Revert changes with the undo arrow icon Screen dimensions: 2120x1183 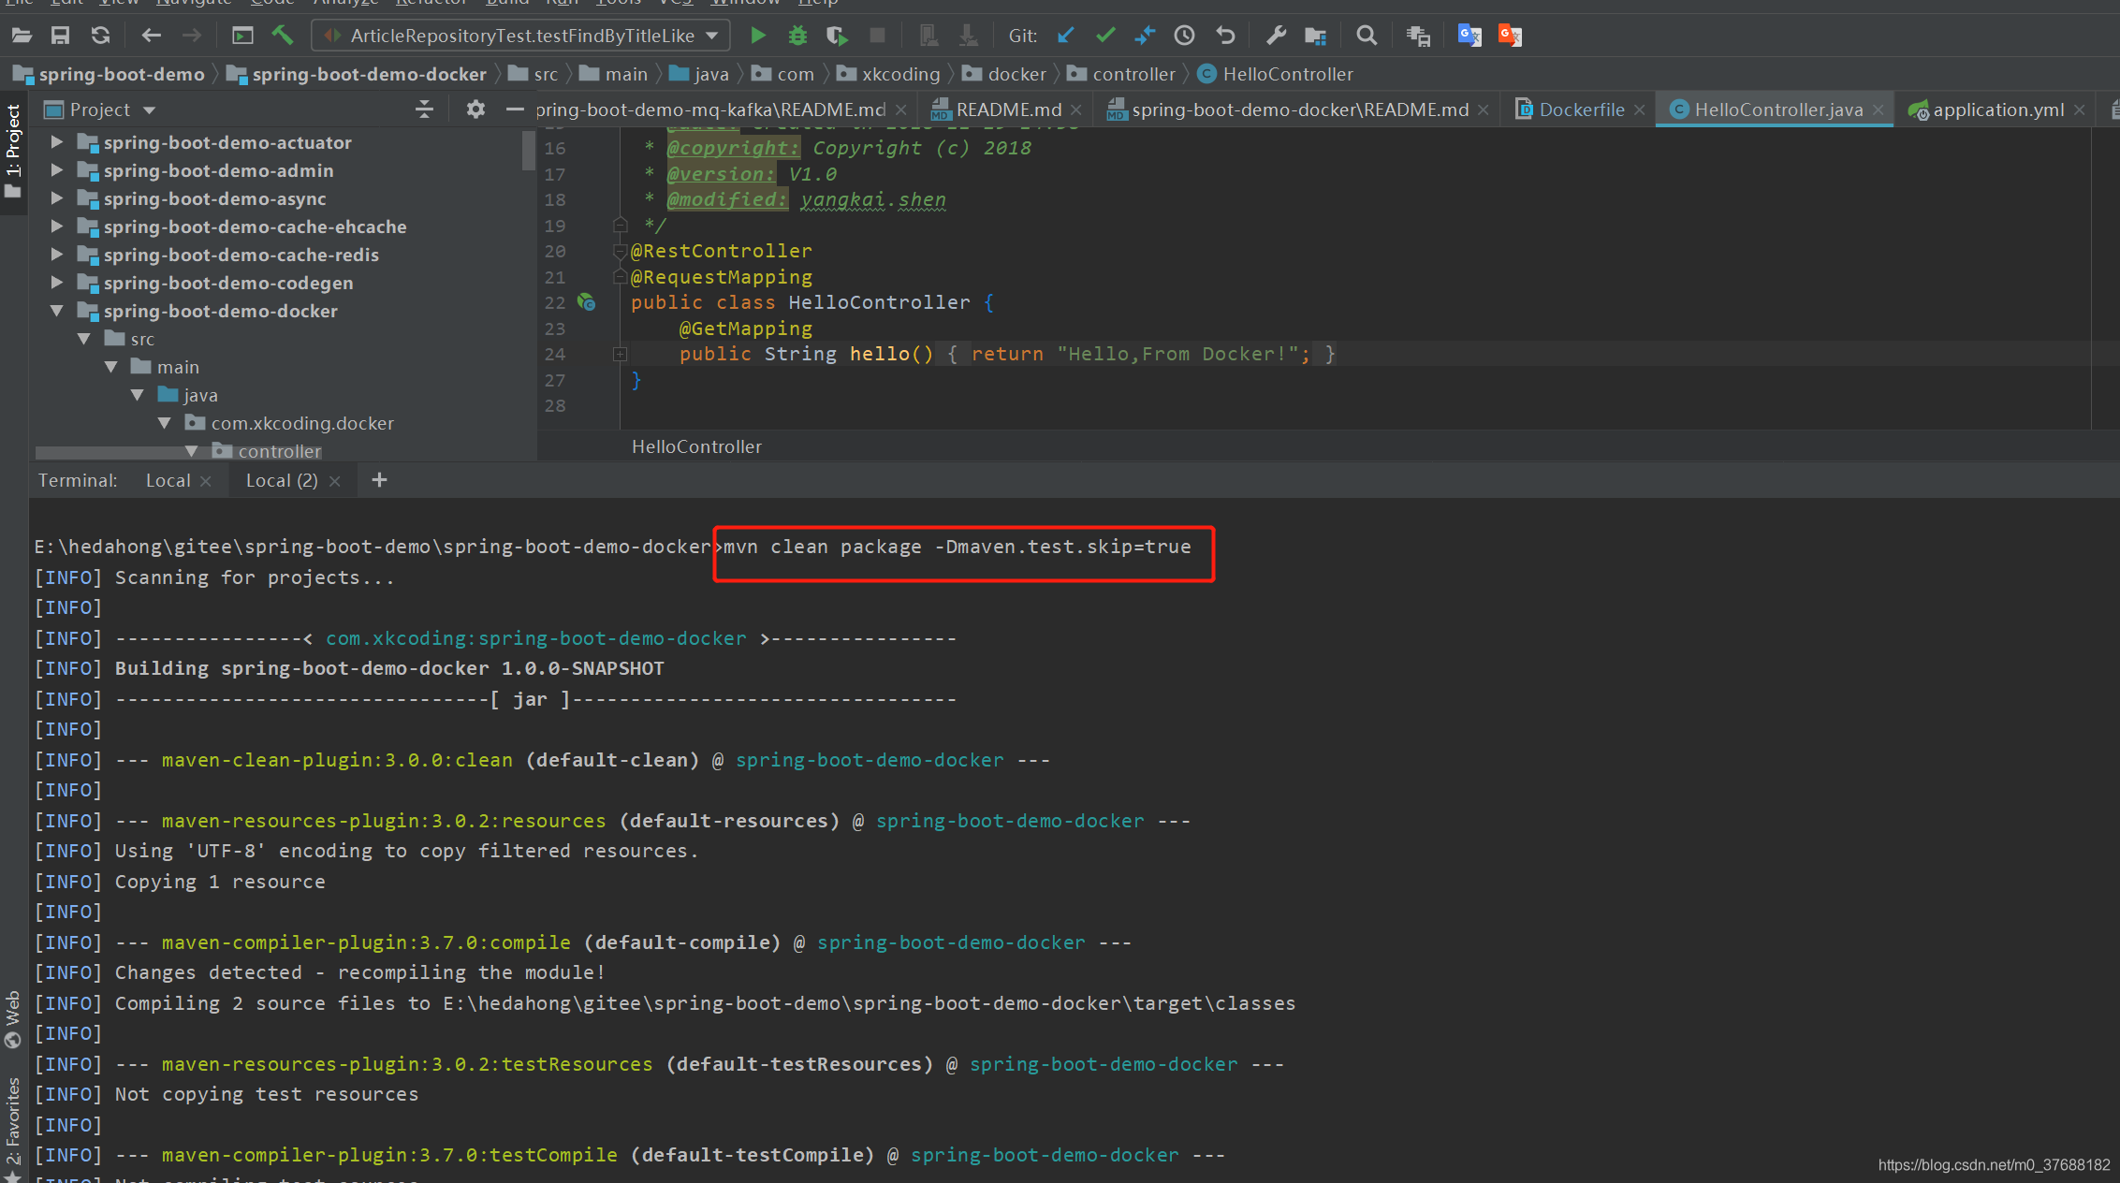point(1225,36)
